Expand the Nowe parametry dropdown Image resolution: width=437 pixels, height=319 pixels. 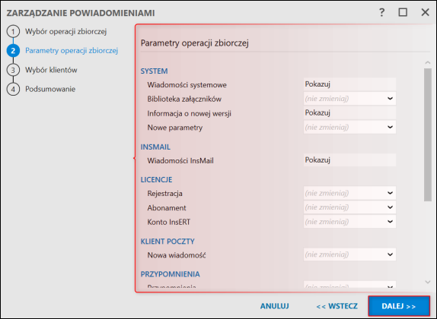pyautogui.click(x=349, y=127)
